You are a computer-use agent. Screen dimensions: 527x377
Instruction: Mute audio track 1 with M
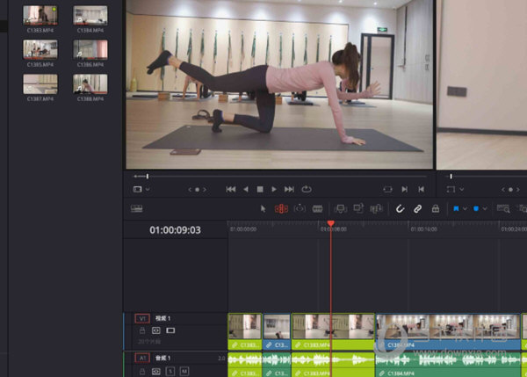(x=184, y=371)
